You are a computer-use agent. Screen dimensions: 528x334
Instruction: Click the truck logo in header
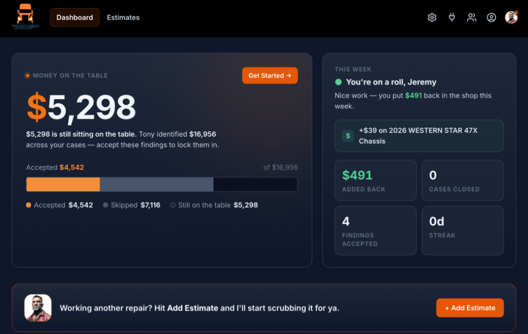pyautogui.click(x=25, y=16)
